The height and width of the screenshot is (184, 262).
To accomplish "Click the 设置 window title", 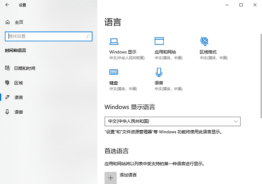I will click(22, 5).
